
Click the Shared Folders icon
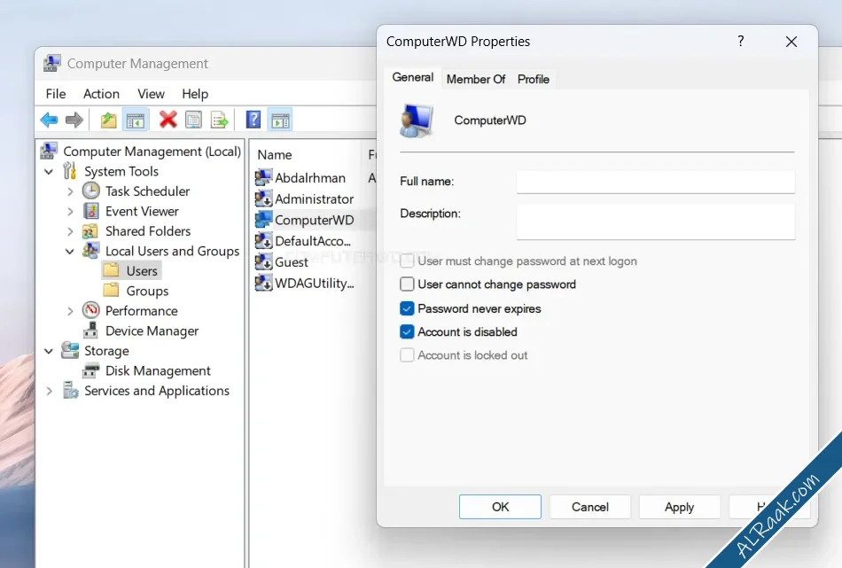coord(90,231)
